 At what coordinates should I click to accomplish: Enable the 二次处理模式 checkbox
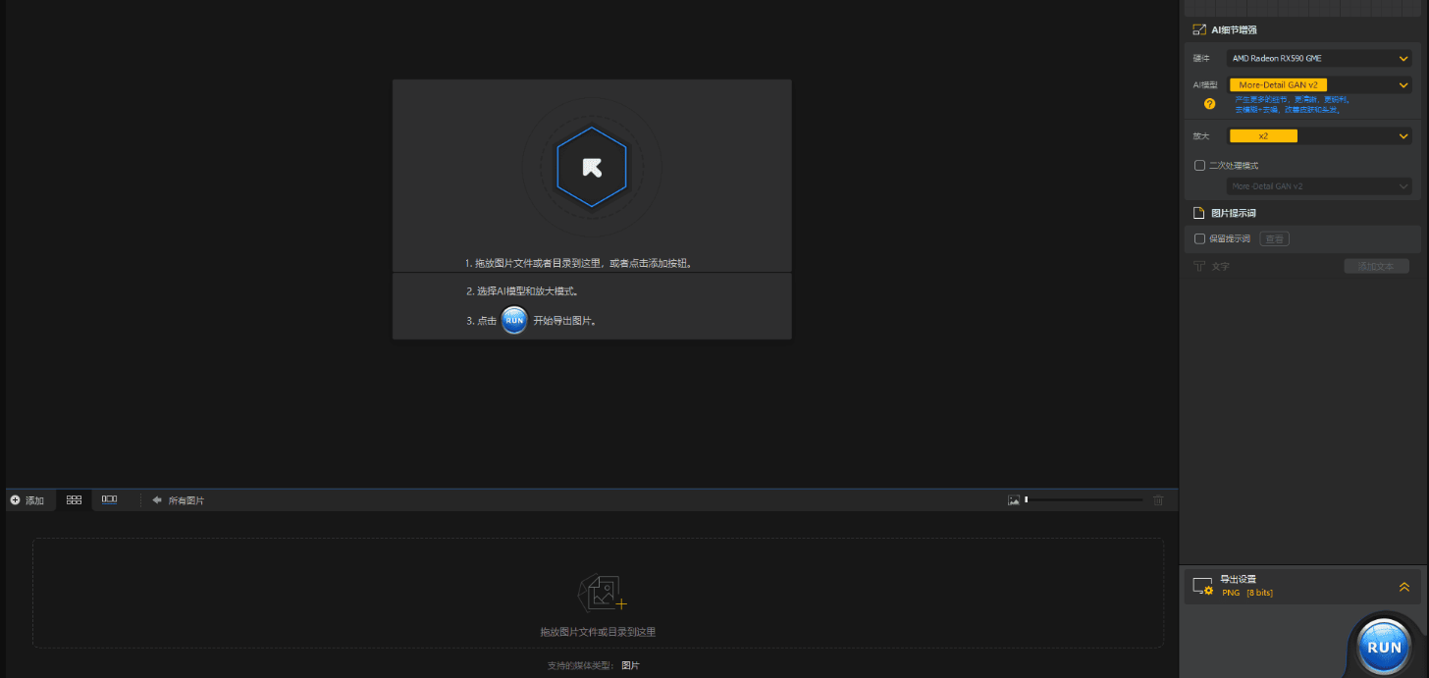click(x=1199, y=166)
